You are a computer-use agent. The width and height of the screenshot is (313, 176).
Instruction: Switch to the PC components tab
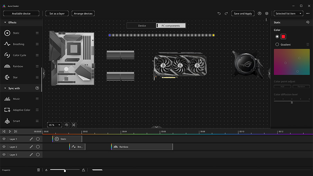point(171,26)
